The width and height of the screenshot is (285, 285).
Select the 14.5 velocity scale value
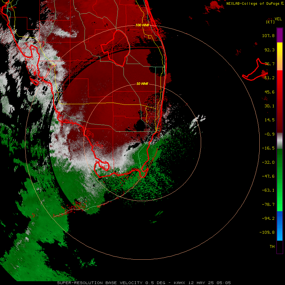coord(269,120)
